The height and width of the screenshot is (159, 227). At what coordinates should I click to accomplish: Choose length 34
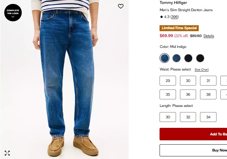tap(208, 117)
